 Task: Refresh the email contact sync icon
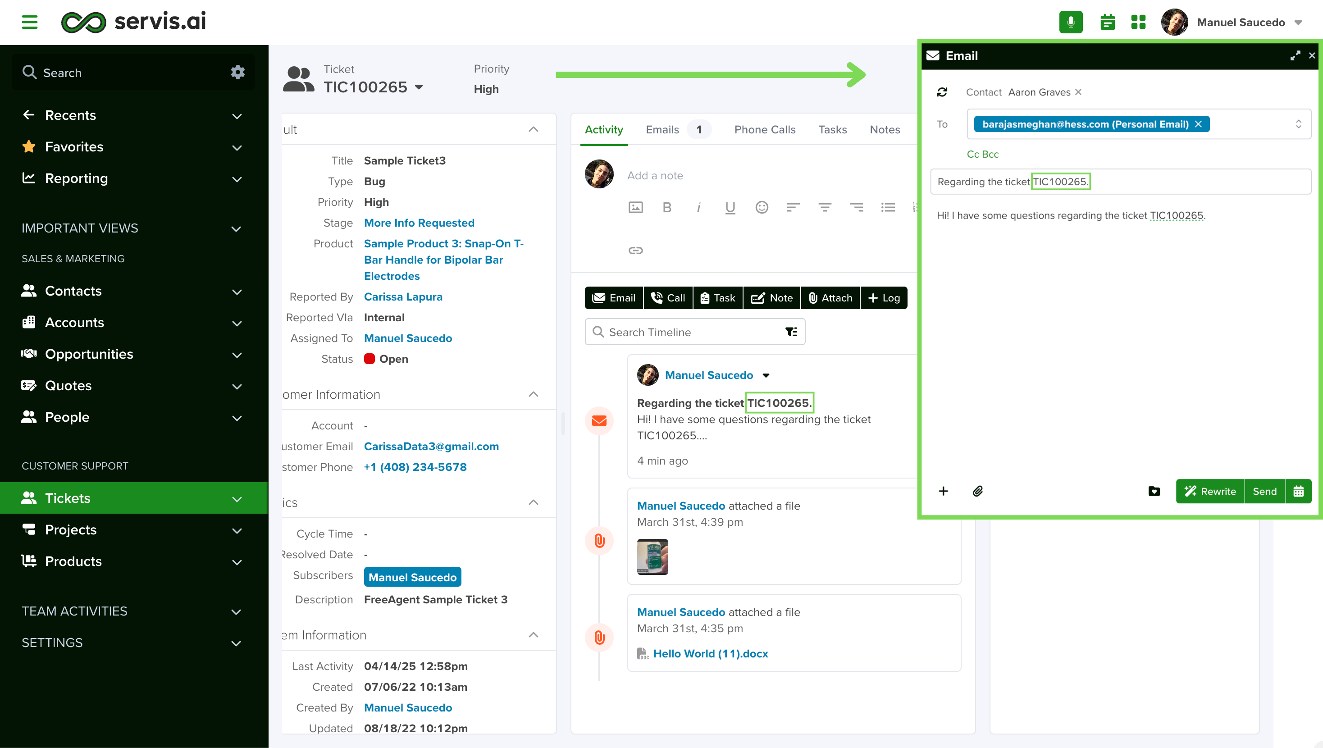942,92
